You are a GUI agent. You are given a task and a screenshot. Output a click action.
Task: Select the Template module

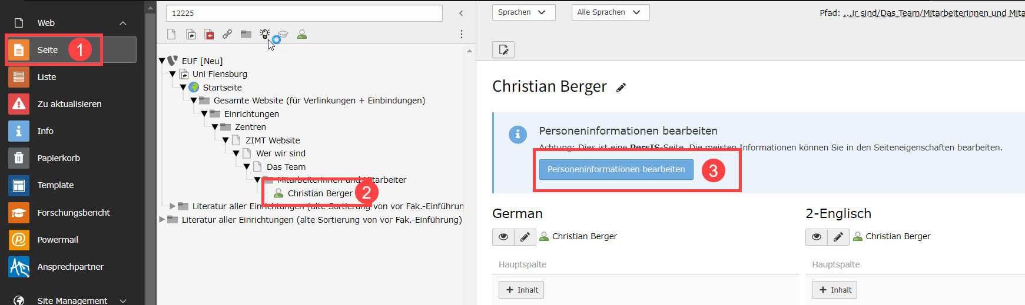pos(55,185)
